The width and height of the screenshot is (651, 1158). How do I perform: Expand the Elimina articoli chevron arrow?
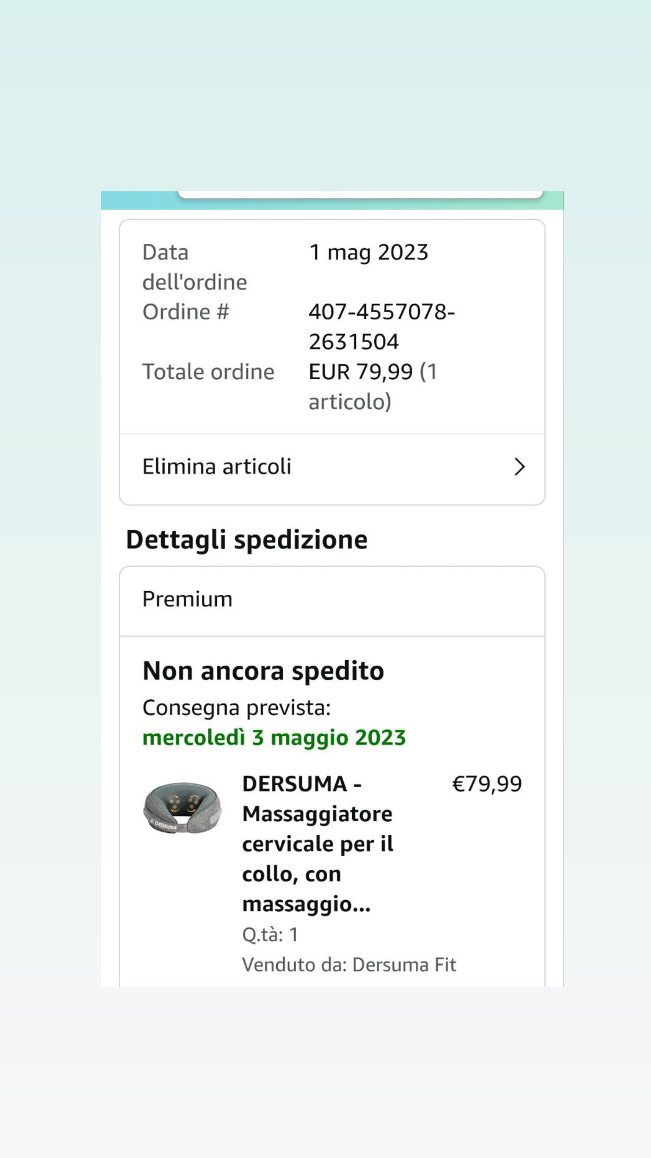pos(519,467)
